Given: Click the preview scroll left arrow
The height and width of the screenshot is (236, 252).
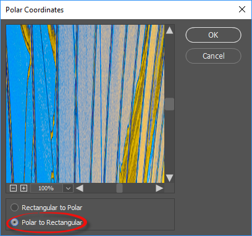Looking at the screenshot, I should click(79, 188).
